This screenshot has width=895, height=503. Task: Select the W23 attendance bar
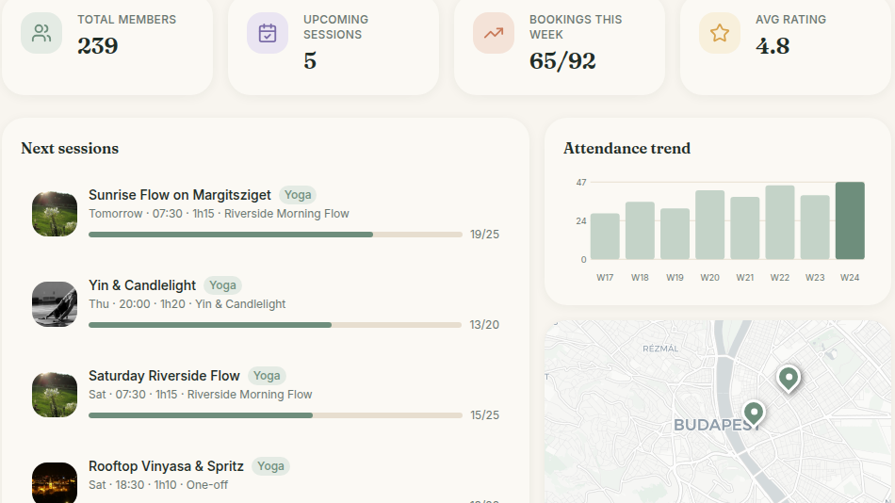(815, 227)
